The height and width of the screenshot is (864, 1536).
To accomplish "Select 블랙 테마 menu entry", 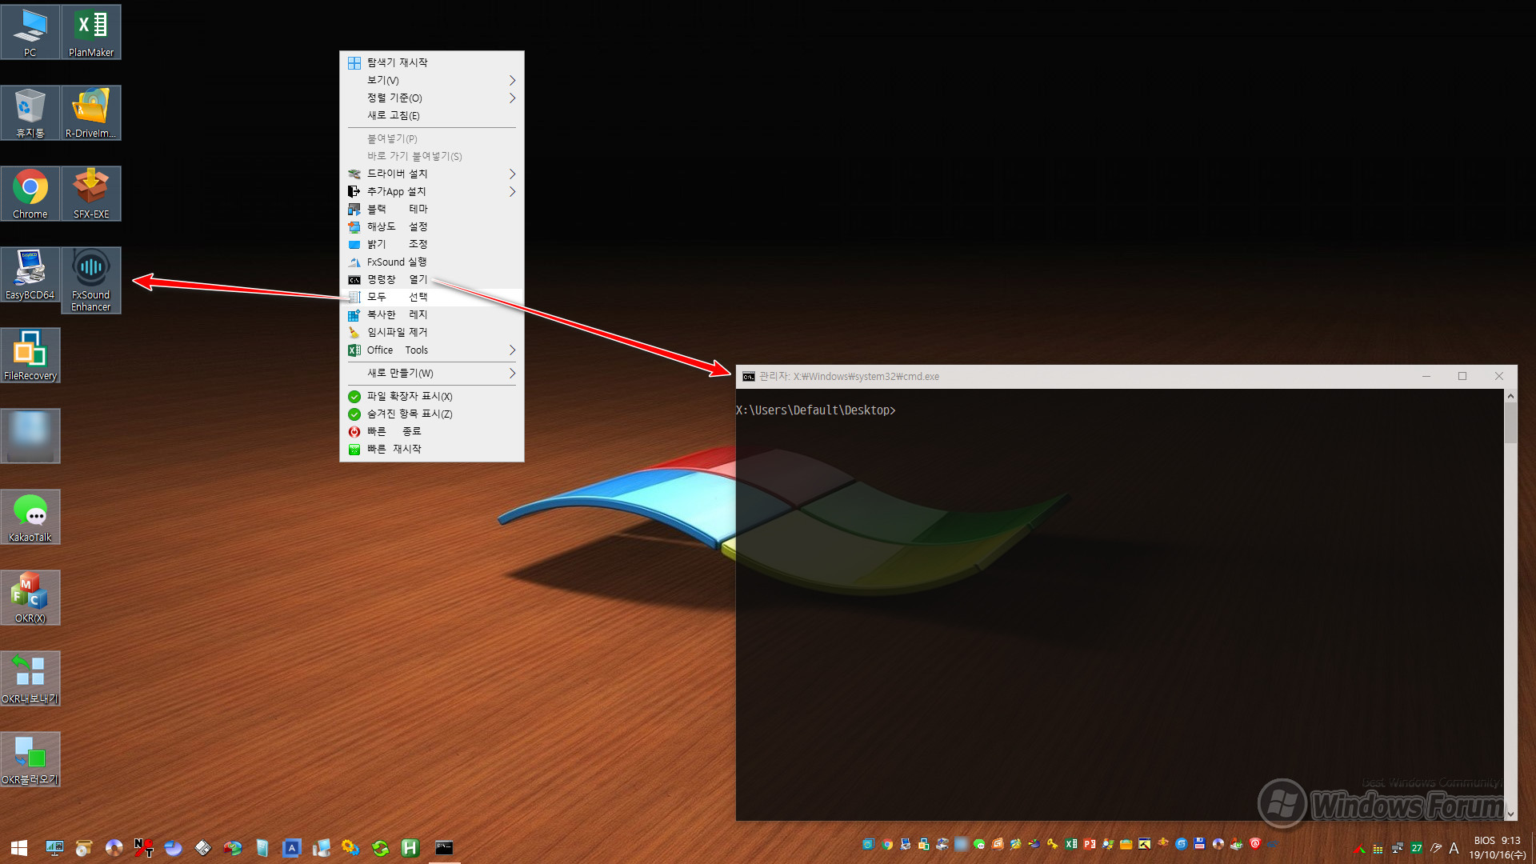I will click(432, 209).
